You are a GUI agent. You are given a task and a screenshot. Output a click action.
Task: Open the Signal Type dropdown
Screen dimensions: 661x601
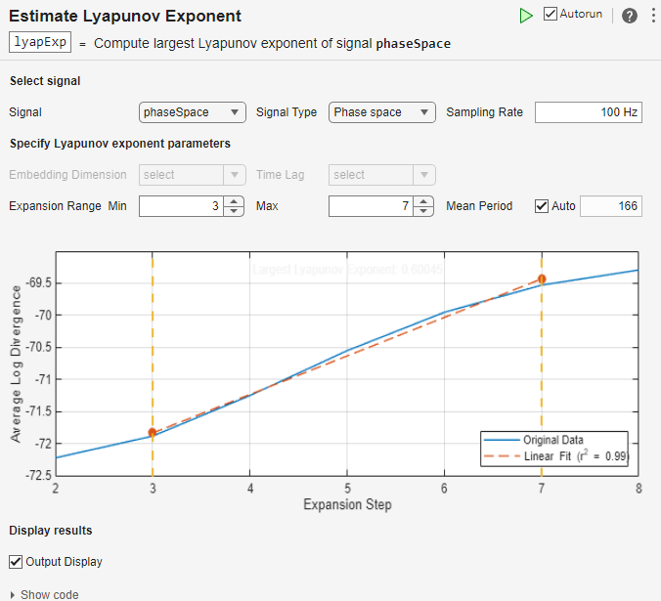[381, 112]
